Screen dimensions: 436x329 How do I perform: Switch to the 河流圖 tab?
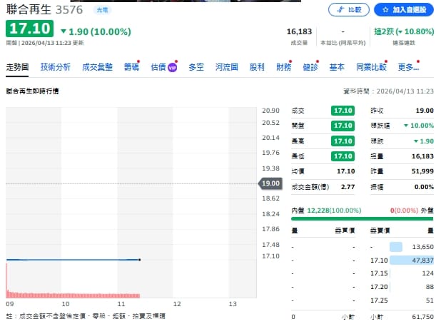click(x=227, y=67)
